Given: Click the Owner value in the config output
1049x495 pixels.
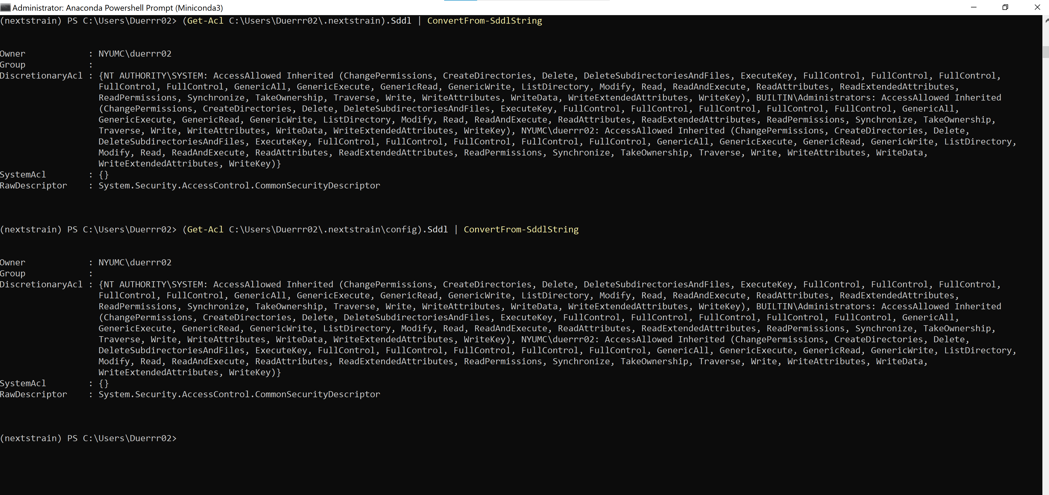Looking at the screenshot, I should (x=135, y=263).
